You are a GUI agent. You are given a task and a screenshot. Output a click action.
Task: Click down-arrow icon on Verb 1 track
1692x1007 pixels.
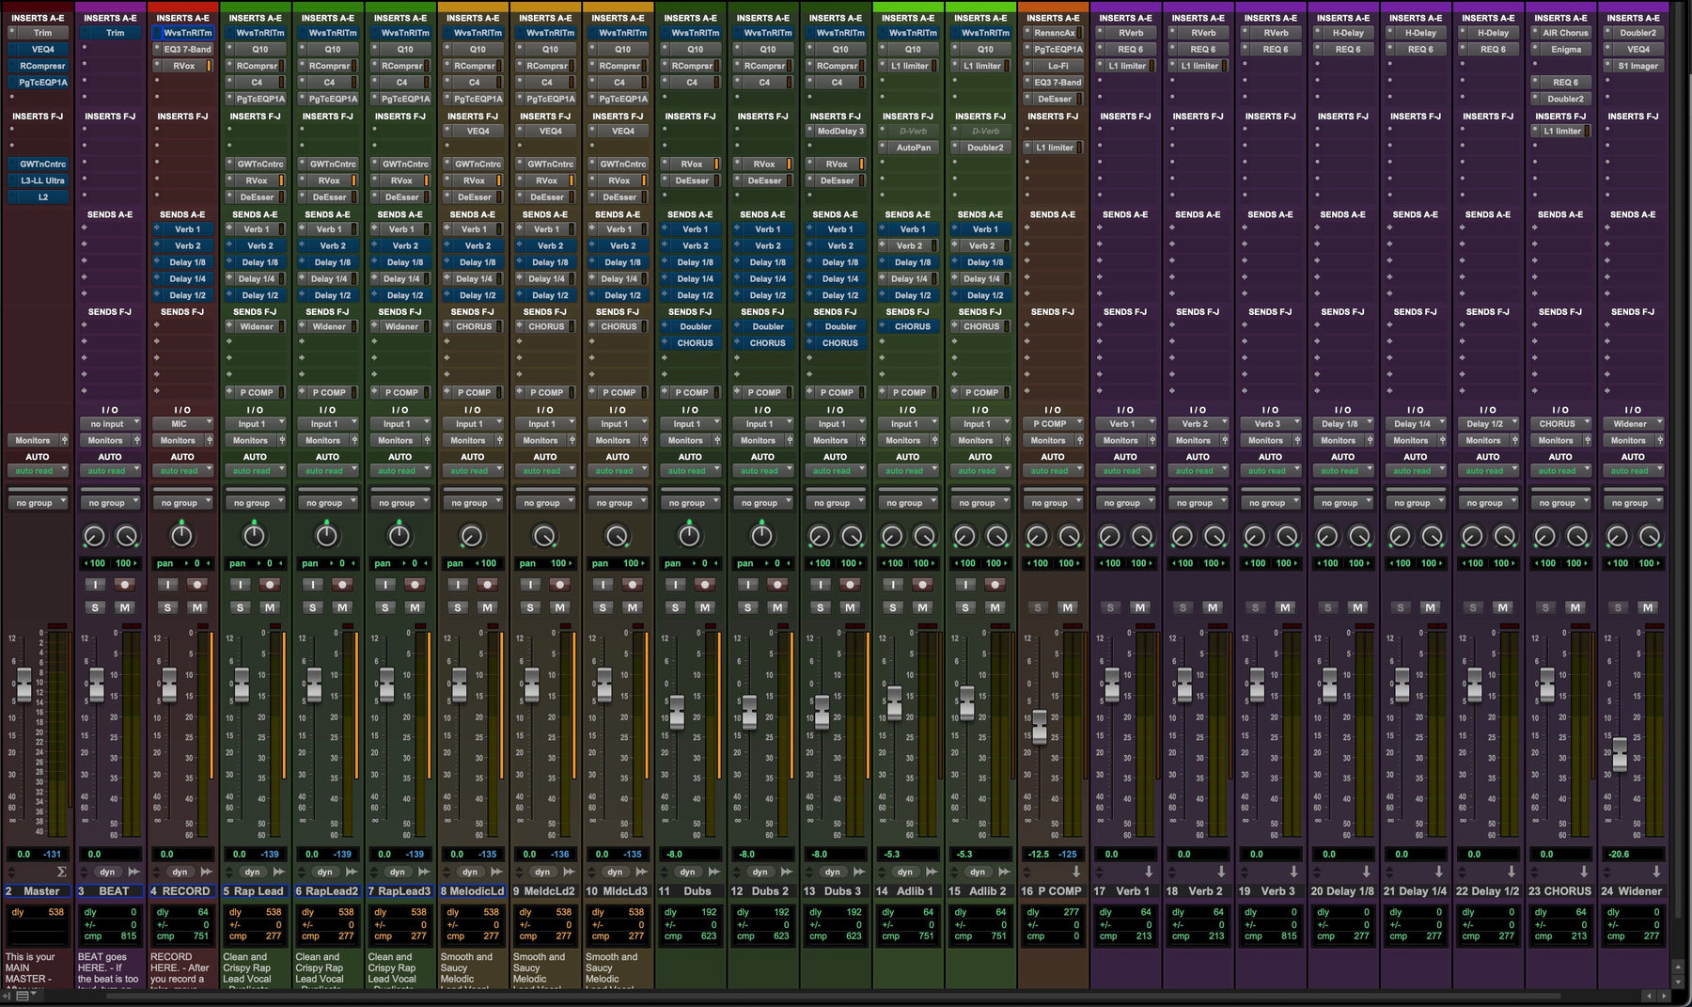1149,873
